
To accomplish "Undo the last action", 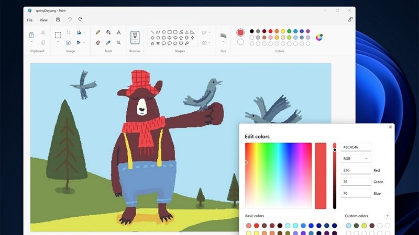I will pos(70,19).
